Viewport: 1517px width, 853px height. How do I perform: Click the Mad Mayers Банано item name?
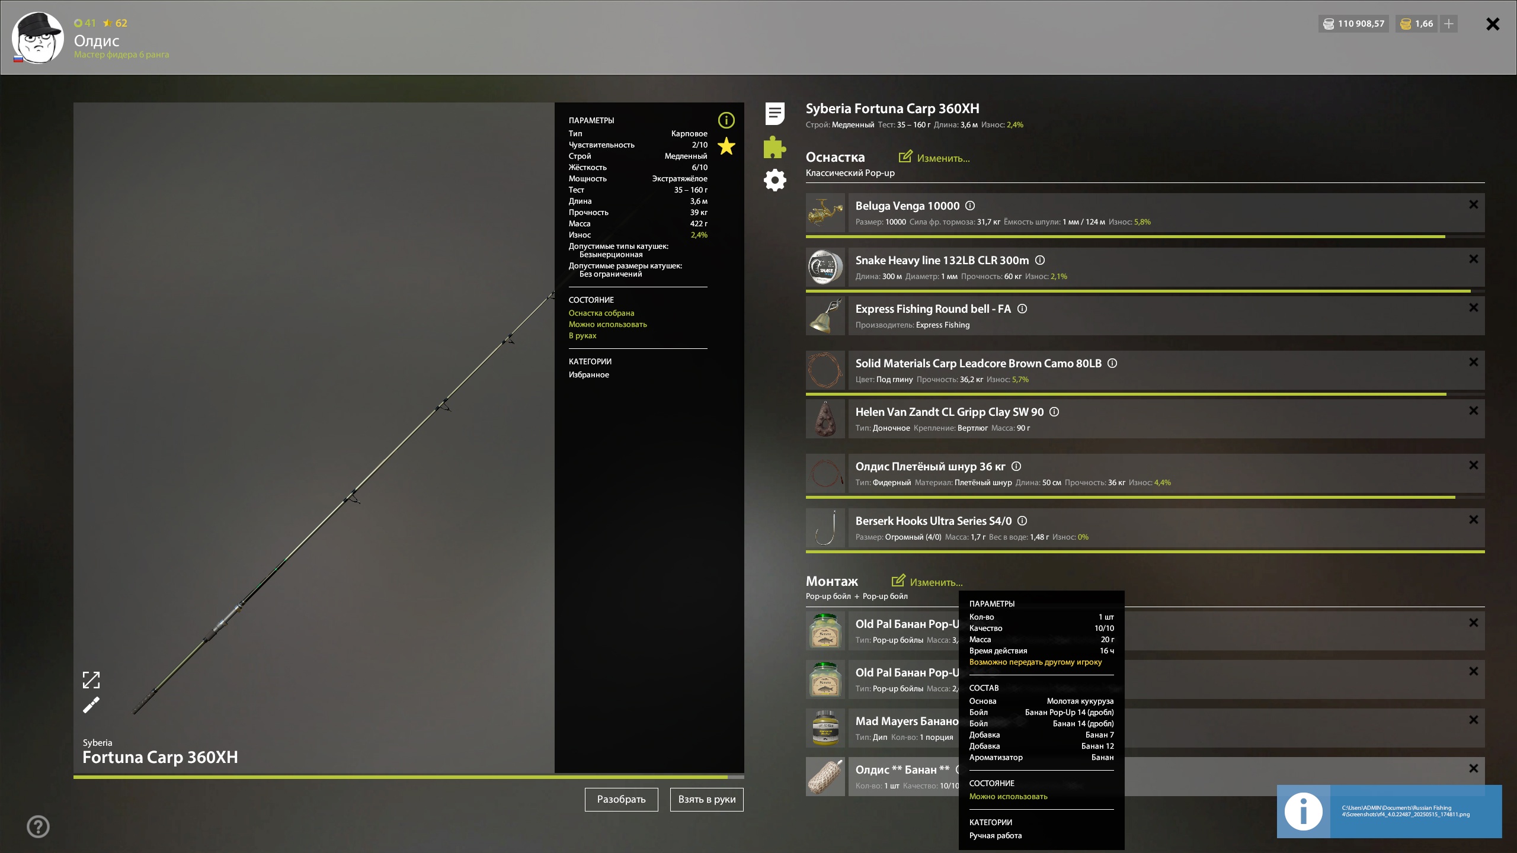907,721
